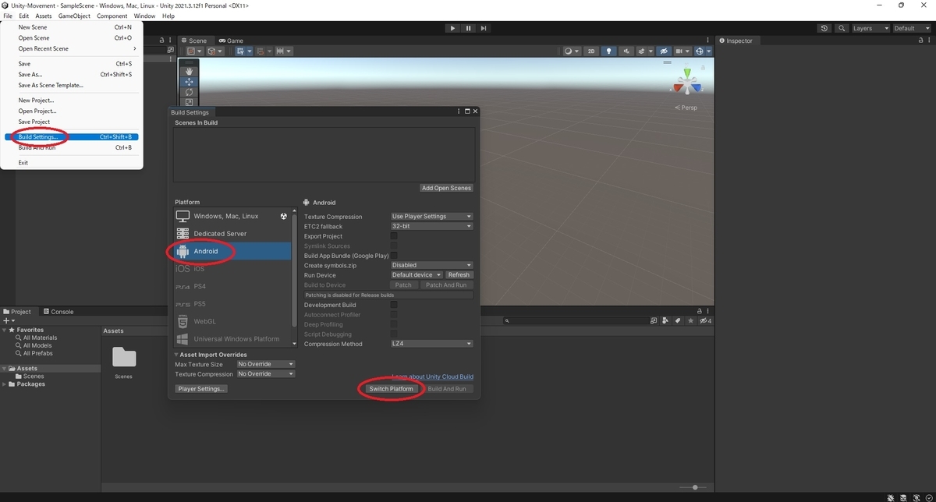Click Player Settings button
Viewport: 936px width, 502px height.
coord(201,389)
